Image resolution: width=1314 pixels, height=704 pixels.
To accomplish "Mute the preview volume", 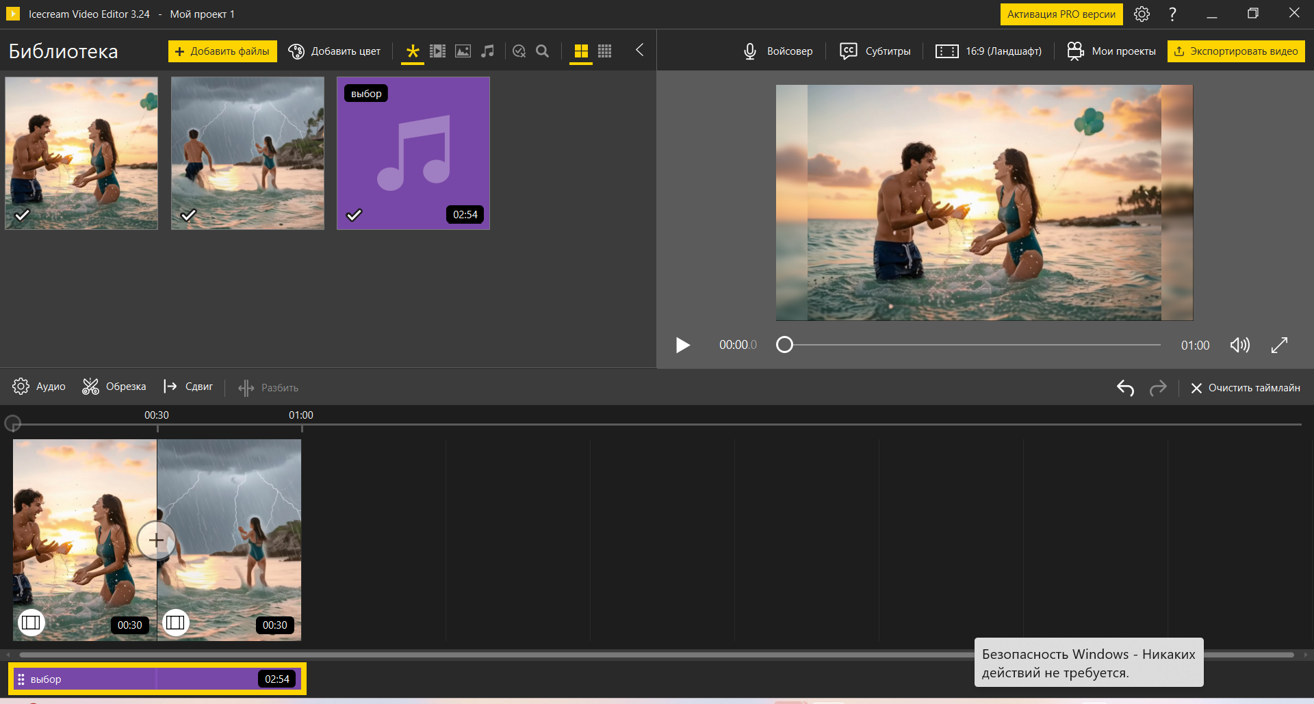I will (x=1239, y=345).
